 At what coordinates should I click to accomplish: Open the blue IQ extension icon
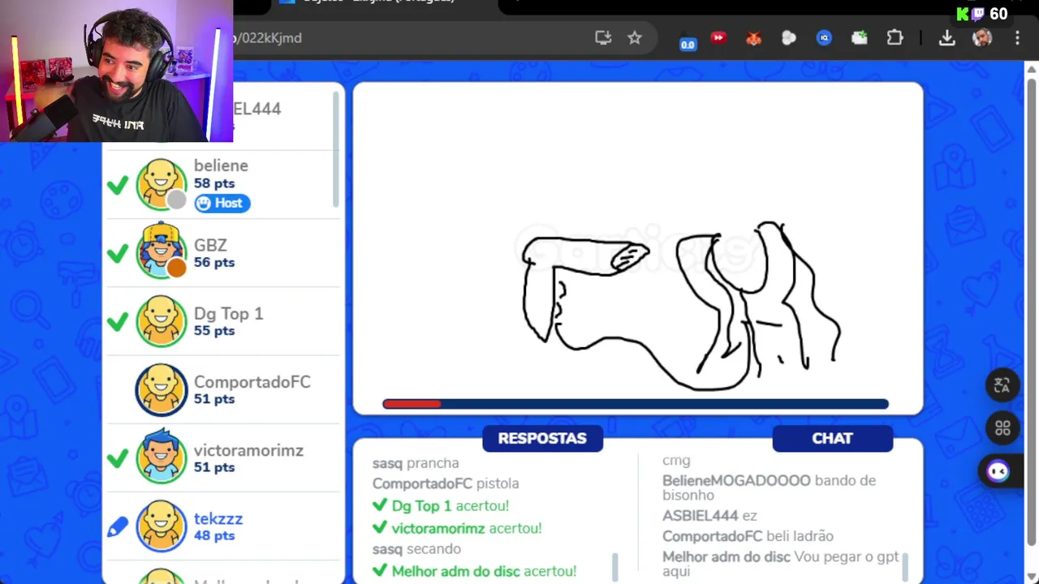coord(824,38)
